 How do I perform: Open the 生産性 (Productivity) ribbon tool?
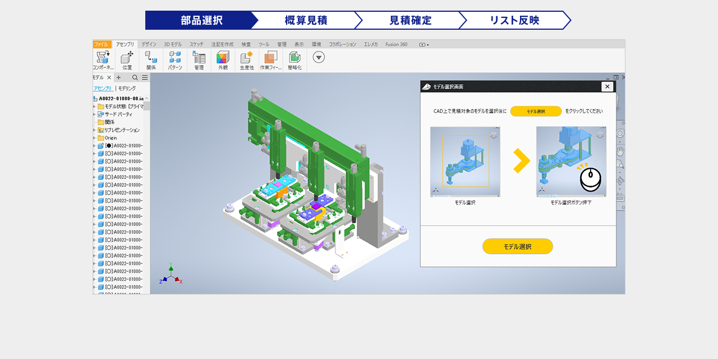(x=247, y=58)
